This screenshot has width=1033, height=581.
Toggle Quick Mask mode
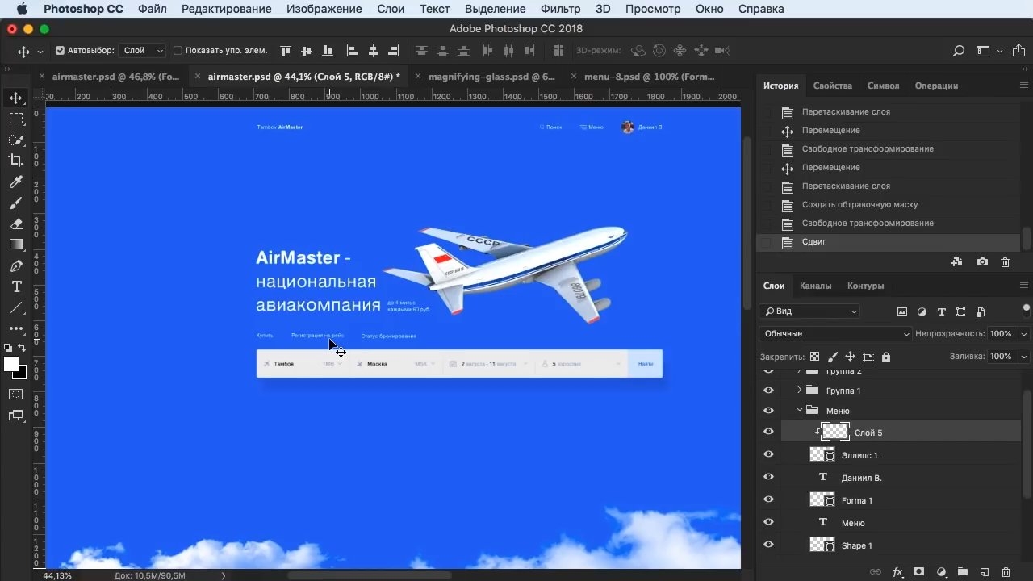[16, 394]
